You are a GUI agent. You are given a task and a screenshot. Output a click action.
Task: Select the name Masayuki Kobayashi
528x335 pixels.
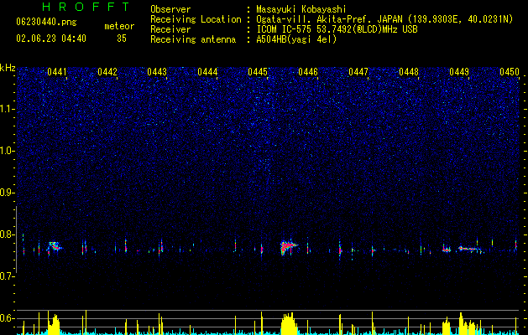pos(301,9)
